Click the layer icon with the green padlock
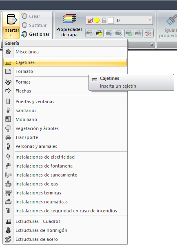Image resolution: width=177 pixels, height=247 pixels. click(129, 33)
